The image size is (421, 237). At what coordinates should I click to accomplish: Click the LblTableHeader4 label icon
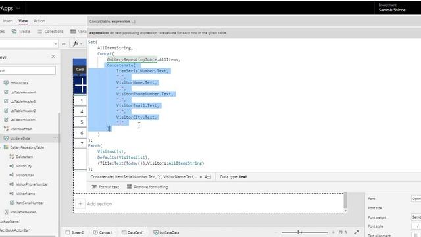click(6, 92)
